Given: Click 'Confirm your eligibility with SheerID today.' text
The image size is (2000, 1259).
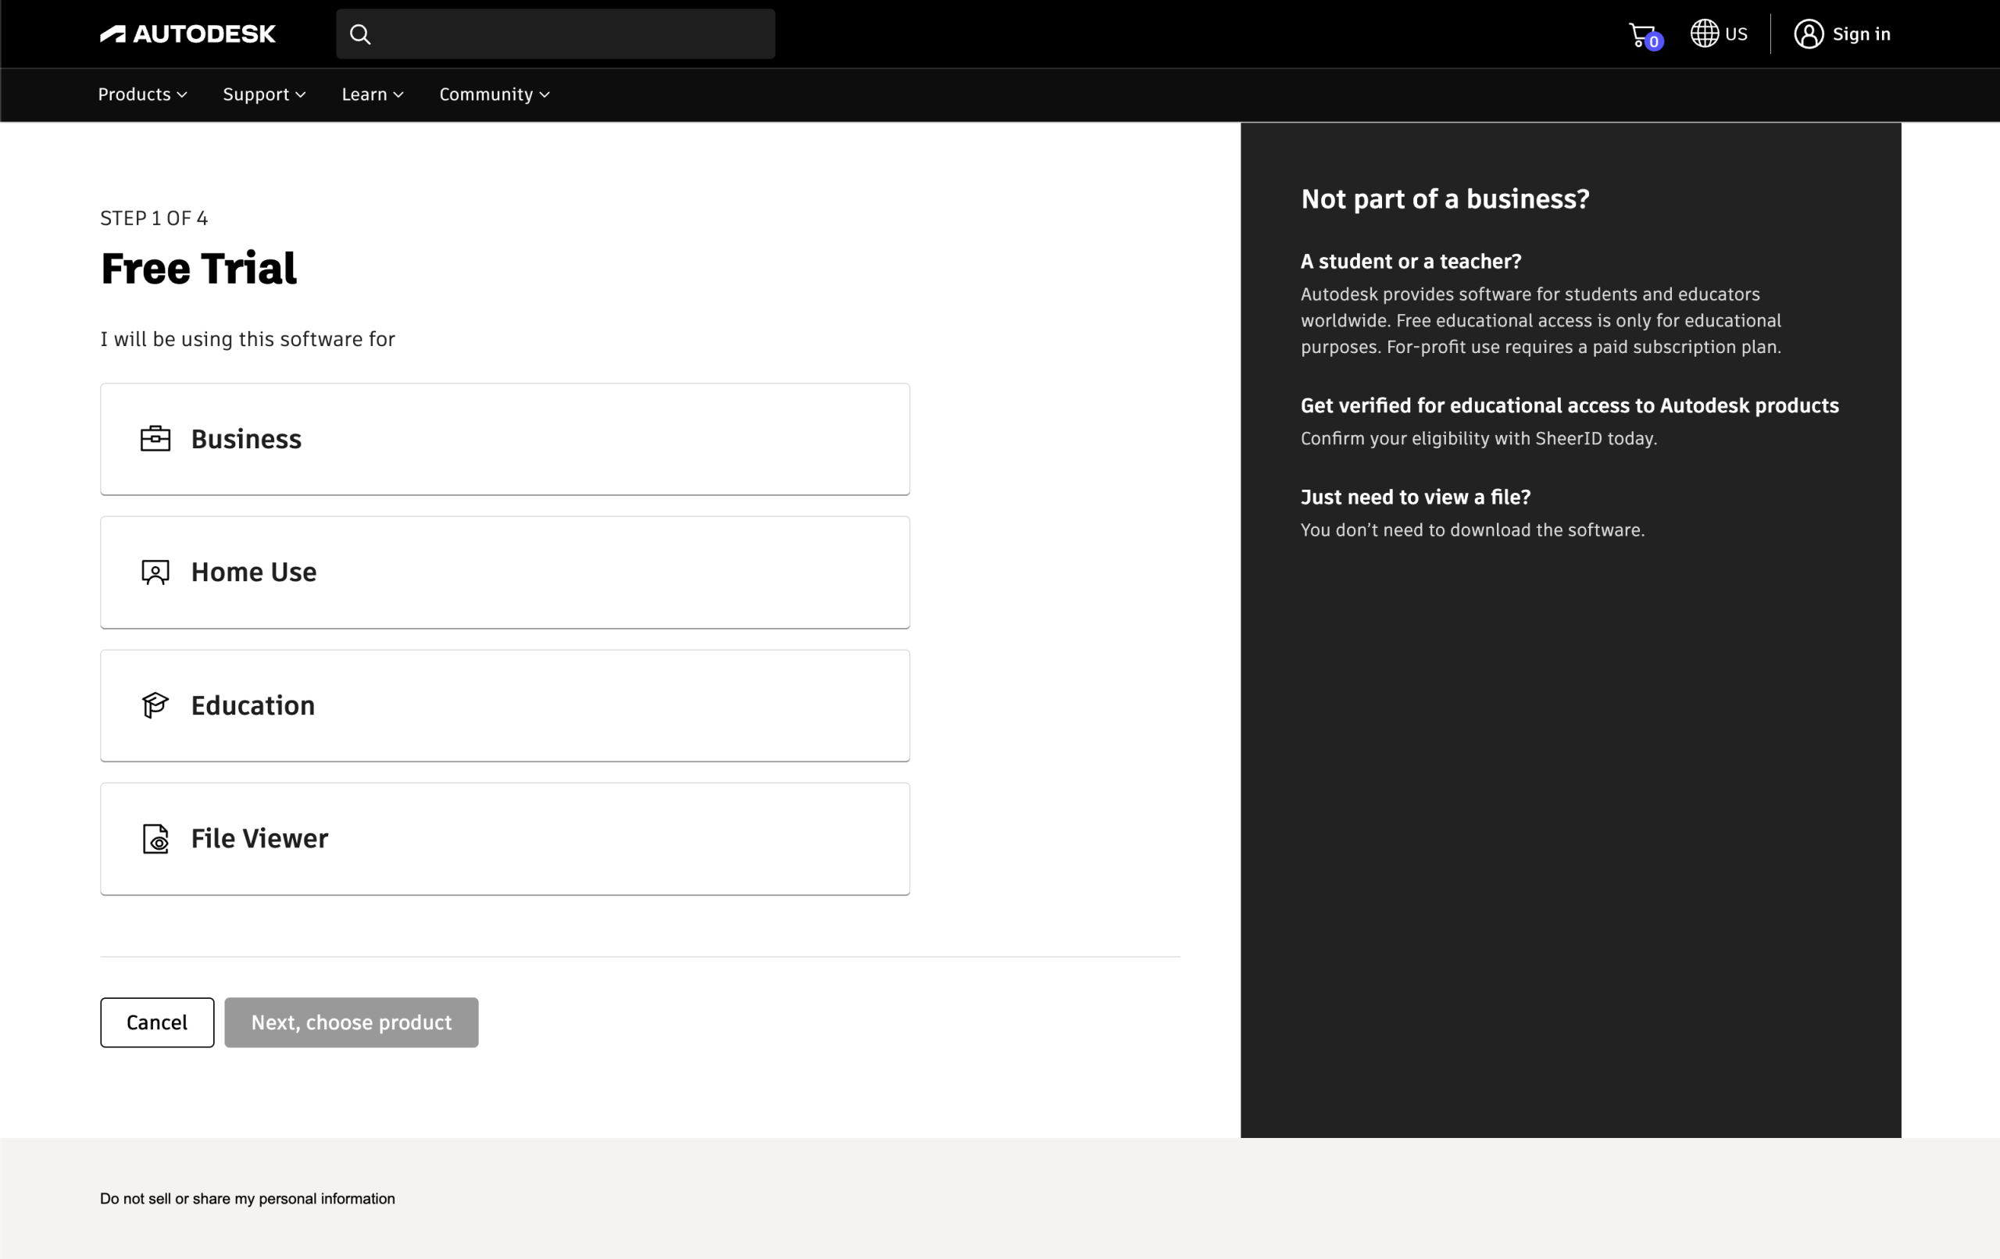Looking at the screenshot, I should pyautogui.click(x=1478, y=437).
